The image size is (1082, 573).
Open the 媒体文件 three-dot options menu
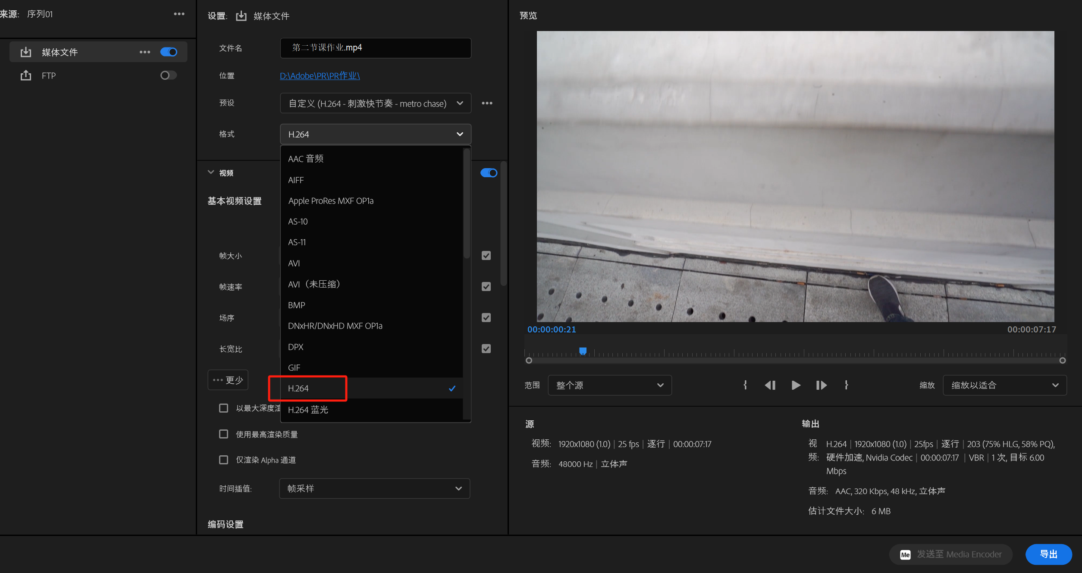coord(145,52)
